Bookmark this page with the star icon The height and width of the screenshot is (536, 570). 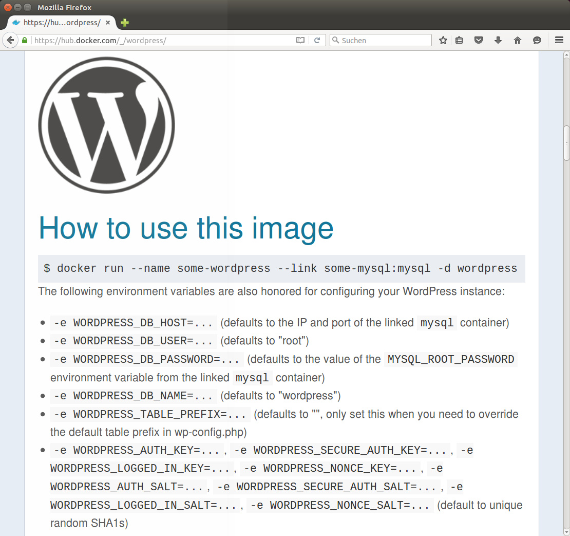point(443,40)
